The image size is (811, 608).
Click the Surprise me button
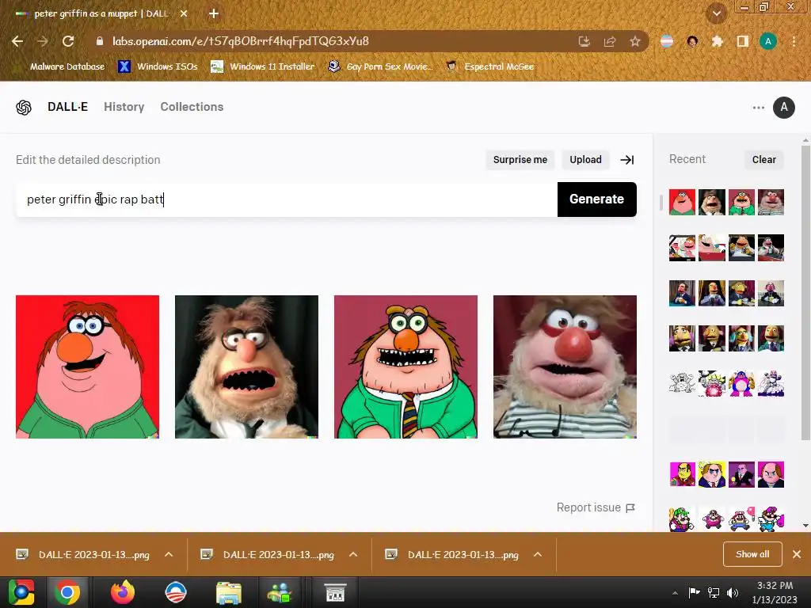[x=520, y=160]
